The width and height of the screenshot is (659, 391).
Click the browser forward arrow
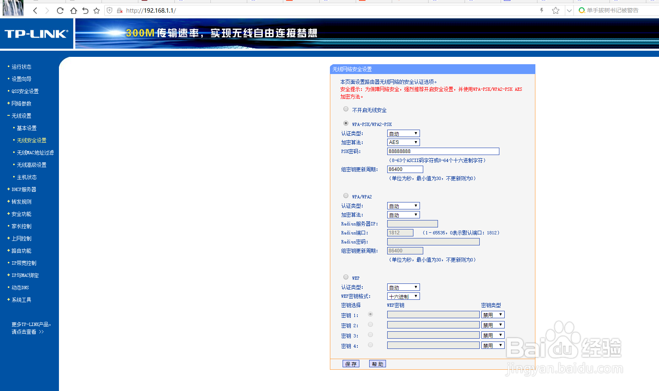tap(47, 11)
